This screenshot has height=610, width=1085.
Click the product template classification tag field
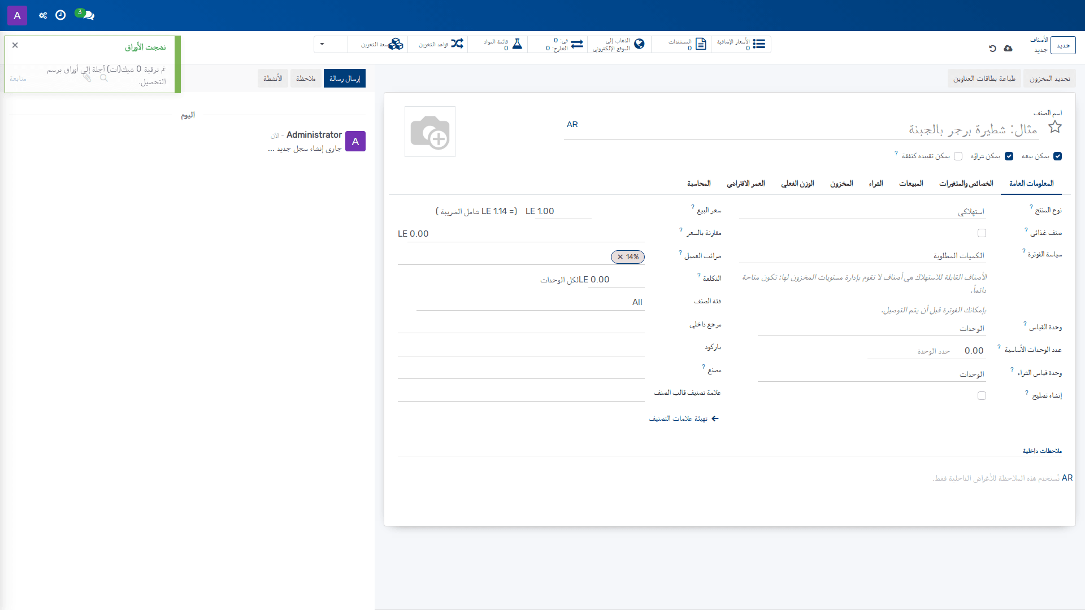521,394
